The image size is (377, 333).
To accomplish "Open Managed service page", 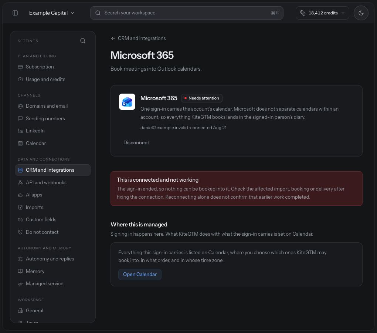I will 52,284.
